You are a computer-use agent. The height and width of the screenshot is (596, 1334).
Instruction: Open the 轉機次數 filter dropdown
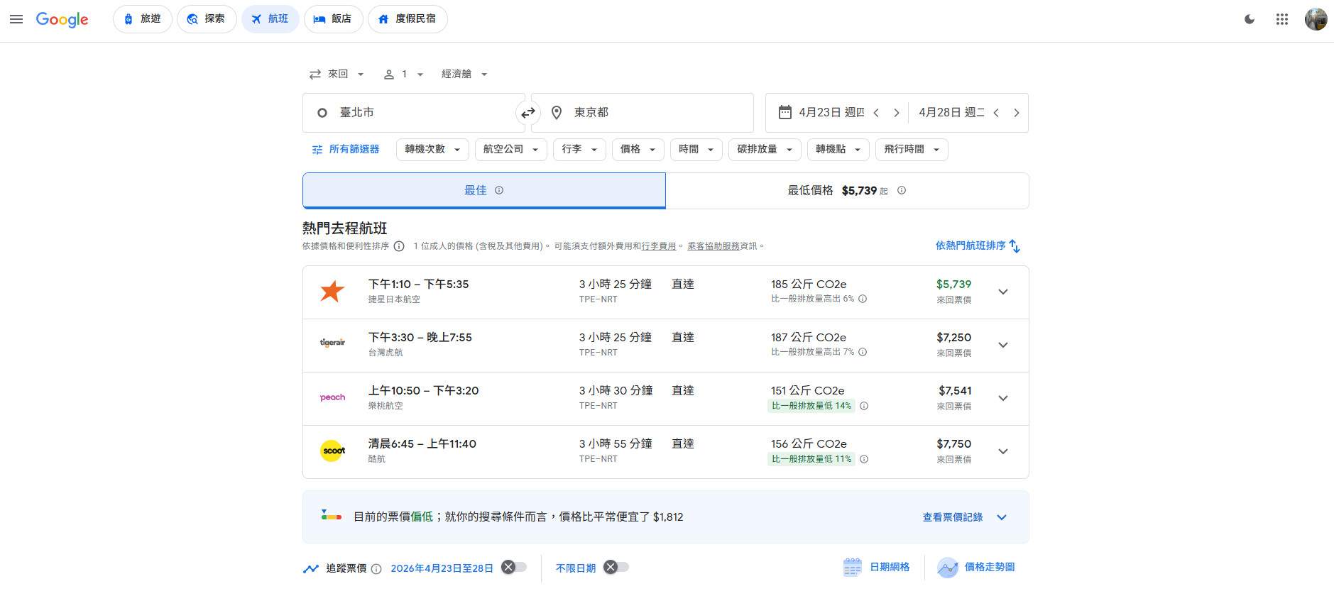pos(432,150)
